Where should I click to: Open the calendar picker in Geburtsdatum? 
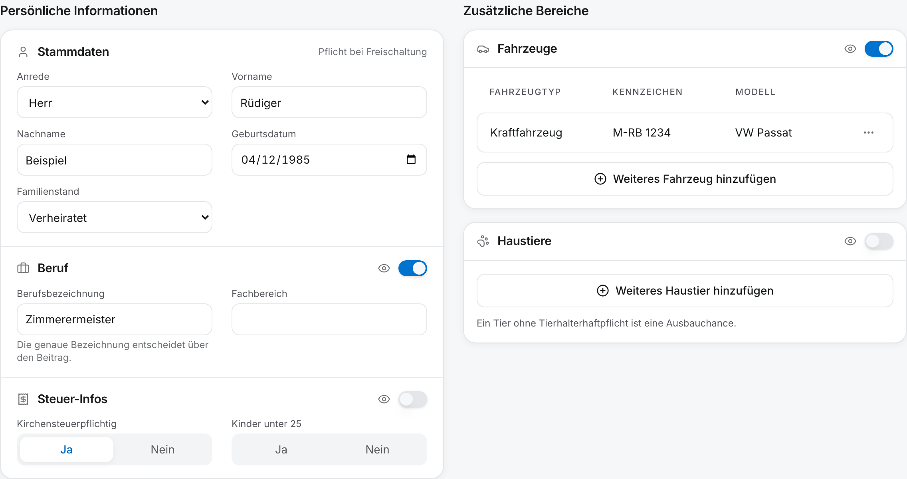point(411,160)
